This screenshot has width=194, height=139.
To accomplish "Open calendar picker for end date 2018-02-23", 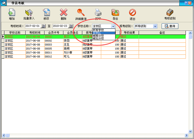I will 71,26.
